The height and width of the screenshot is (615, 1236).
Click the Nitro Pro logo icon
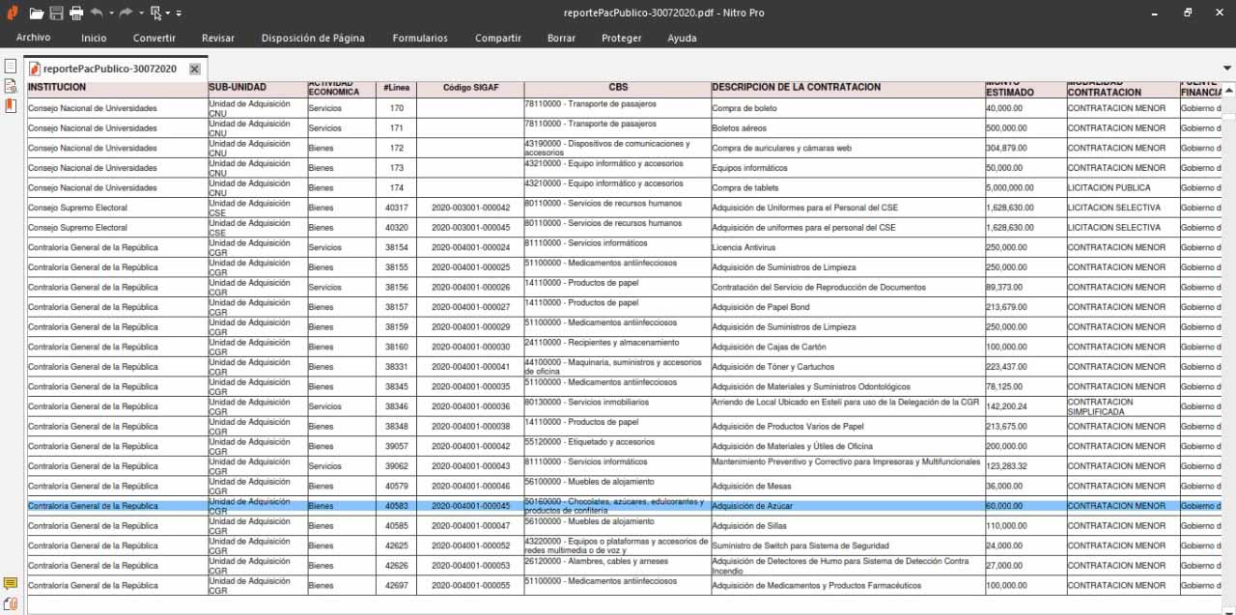[x=12, y=13]
